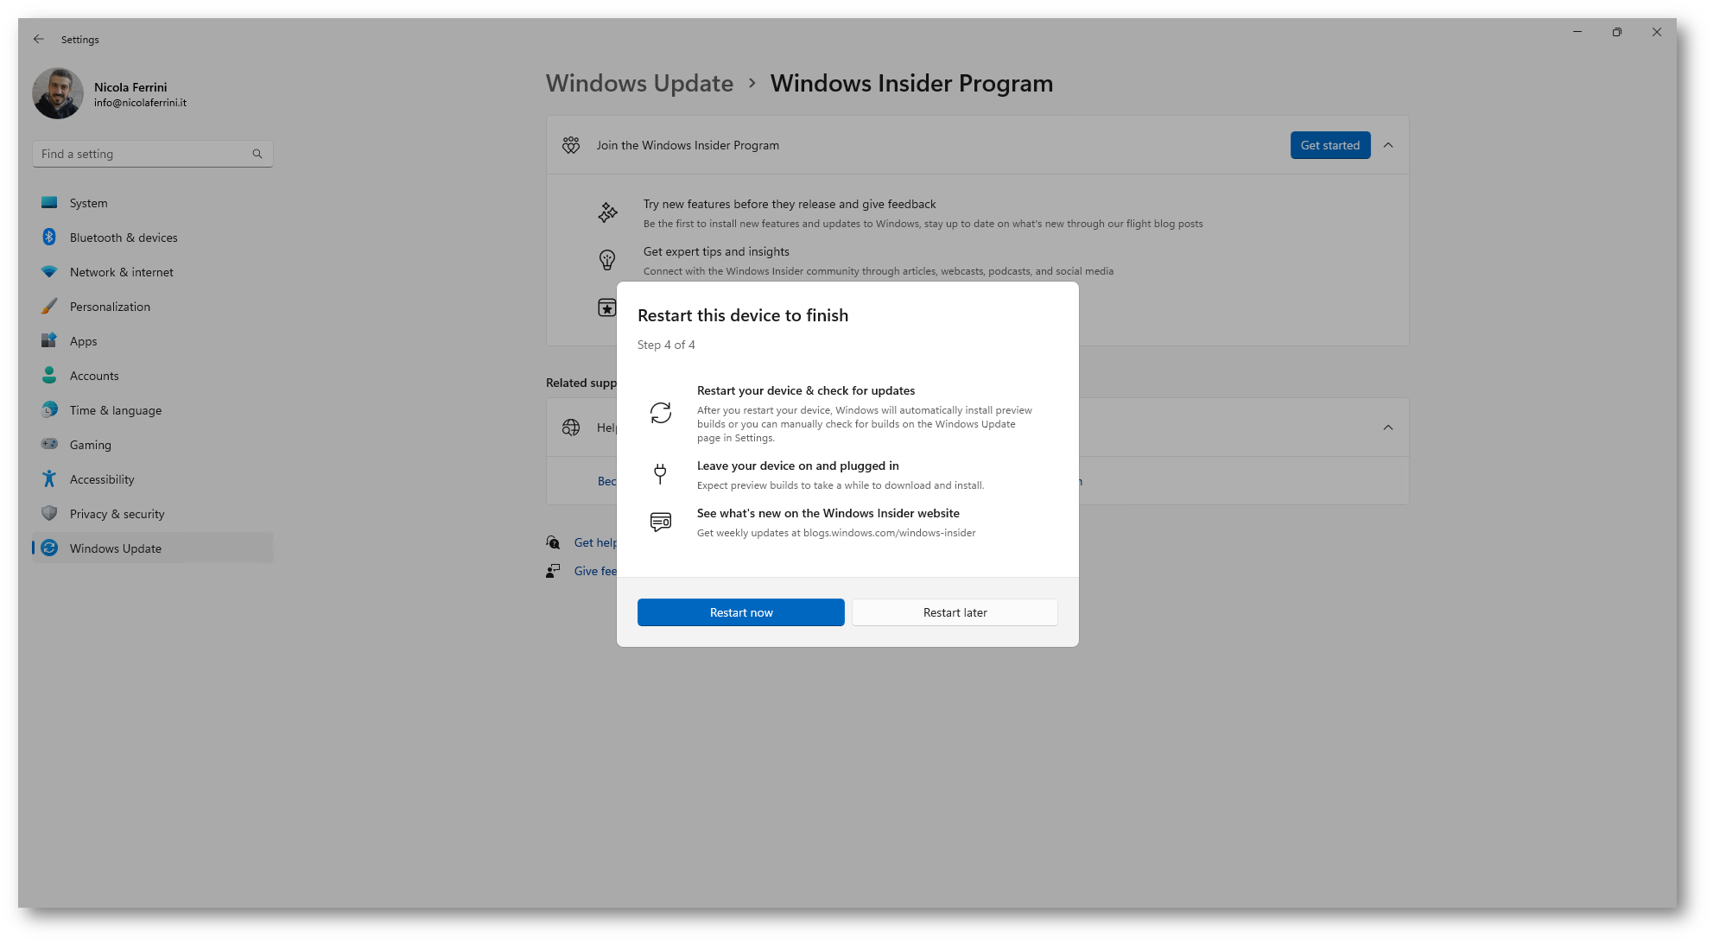Click 'Leave your device on and plugged in' text
The image size is (1713, 944).
pyautogui.click(x=797, y=466)
